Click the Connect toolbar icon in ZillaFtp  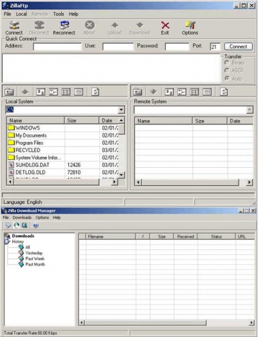[x=14, y=25]
